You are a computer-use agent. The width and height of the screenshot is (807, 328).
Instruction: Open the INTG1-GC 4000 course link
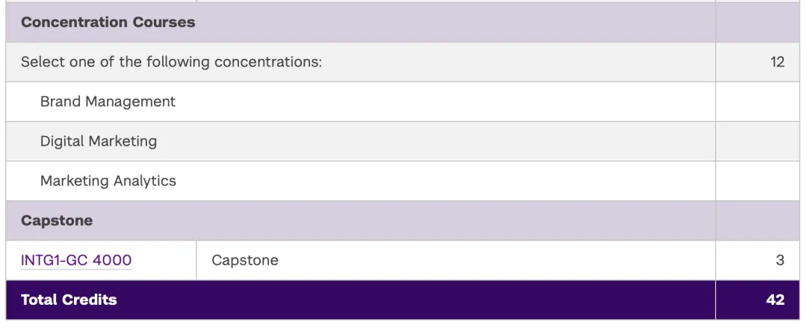76,260
